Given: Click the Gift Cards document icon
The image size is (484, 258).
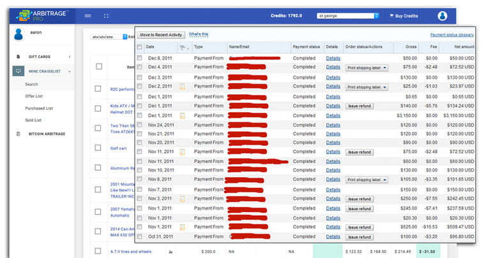Looking at the screenshot, I should tap(19, 57).
